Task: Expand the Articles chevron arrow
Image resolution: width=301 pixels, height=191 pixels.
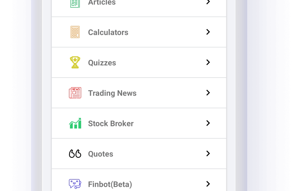Action: click(208, 2)
